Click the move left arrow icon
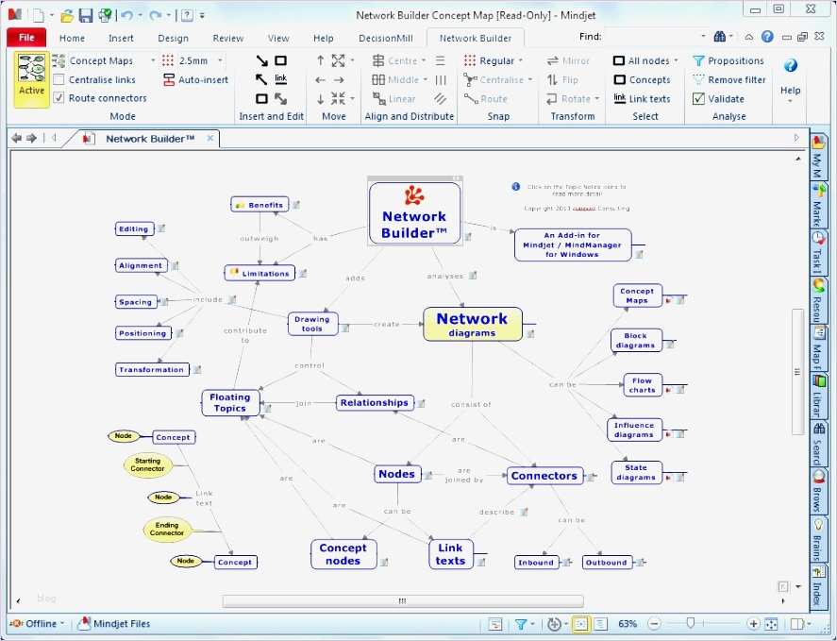 (320, 80)
